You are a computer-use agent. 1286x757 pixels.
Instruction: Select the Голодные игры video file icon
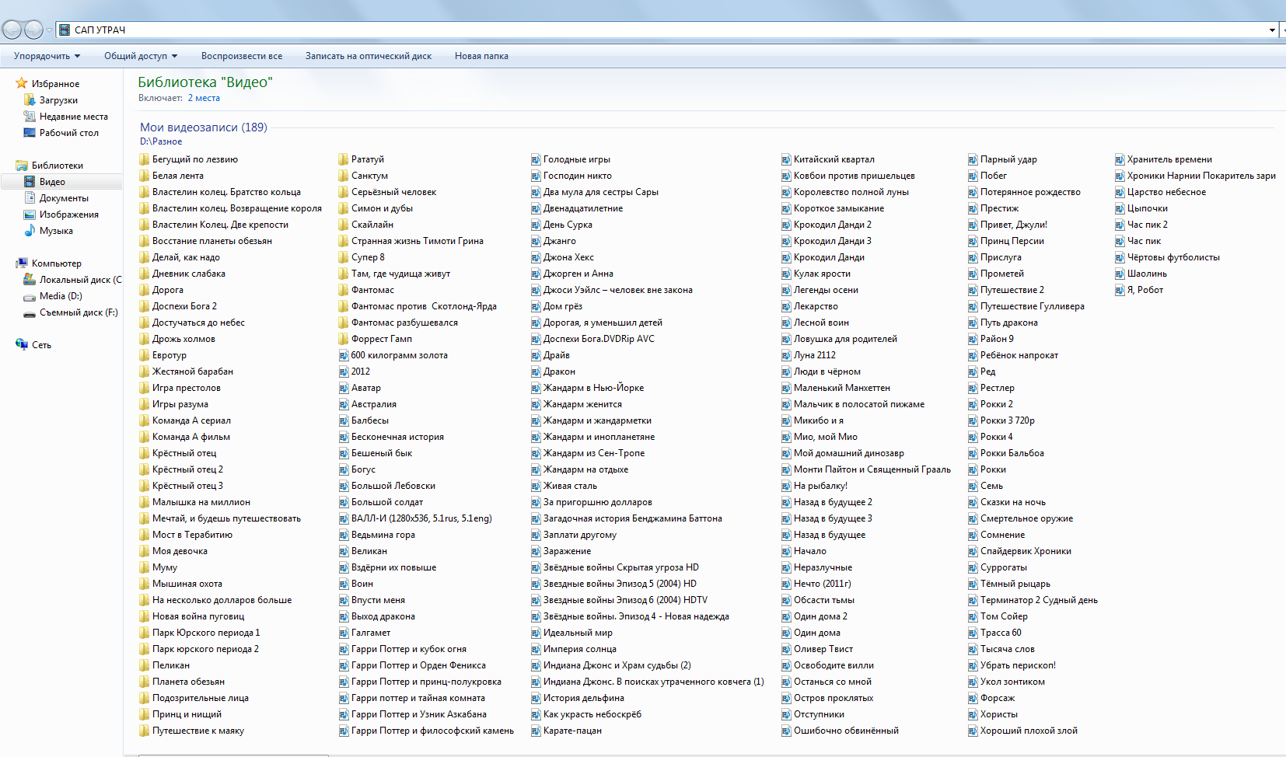coord(536,159)
